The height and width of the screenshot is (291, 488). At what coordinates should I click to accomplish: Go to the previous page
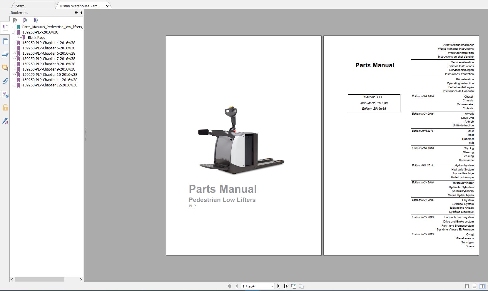236,286
